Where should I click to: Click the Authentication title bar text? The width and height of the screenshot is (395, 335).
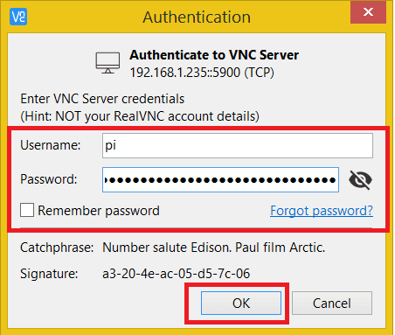click(x=197, y=17)
